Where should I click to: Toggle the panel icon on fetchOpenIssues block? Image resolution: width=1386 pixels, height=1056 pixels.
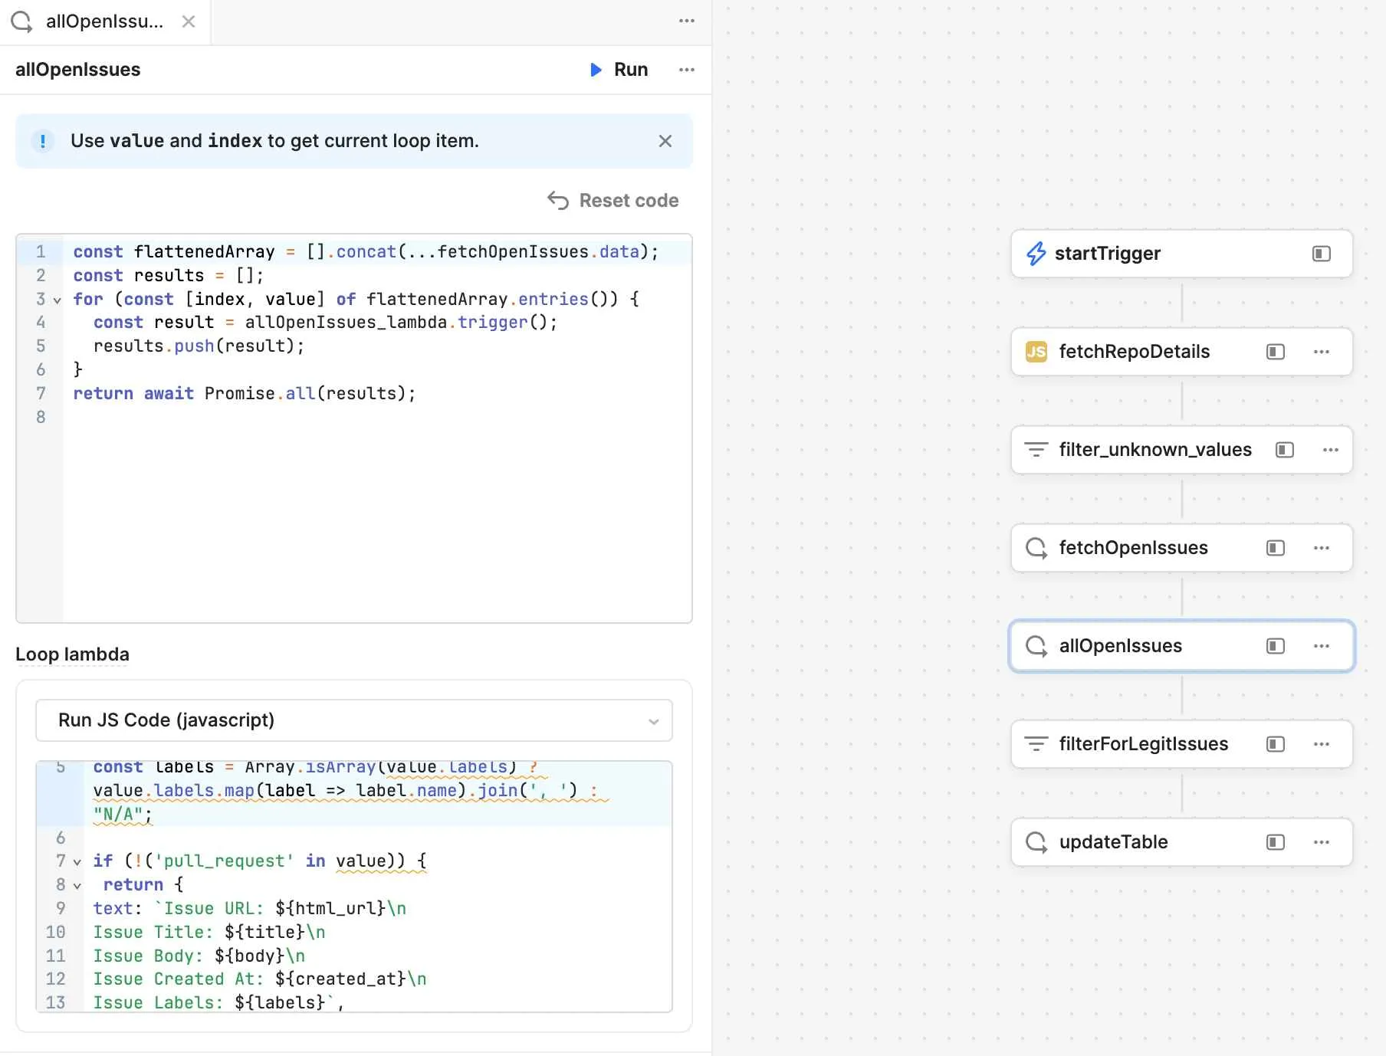click(1276, 548)
